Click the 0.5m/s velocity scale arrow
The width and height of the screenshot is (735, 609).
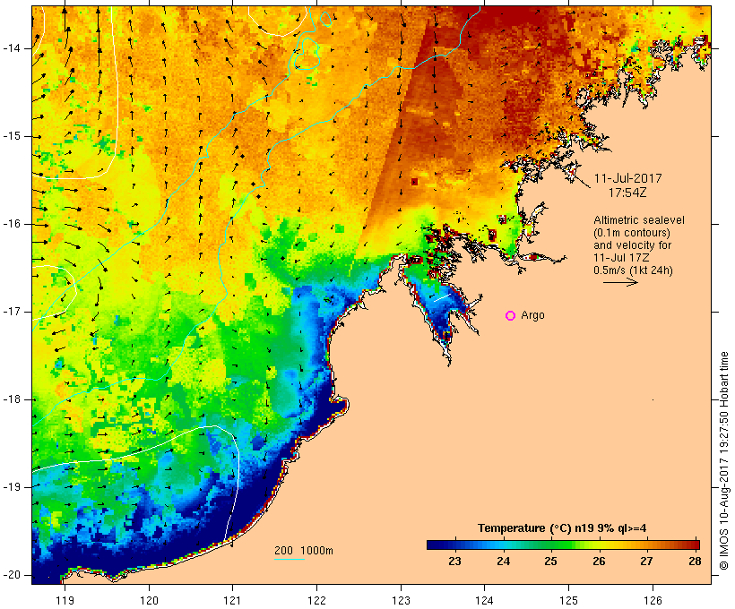tap(620, 282)
